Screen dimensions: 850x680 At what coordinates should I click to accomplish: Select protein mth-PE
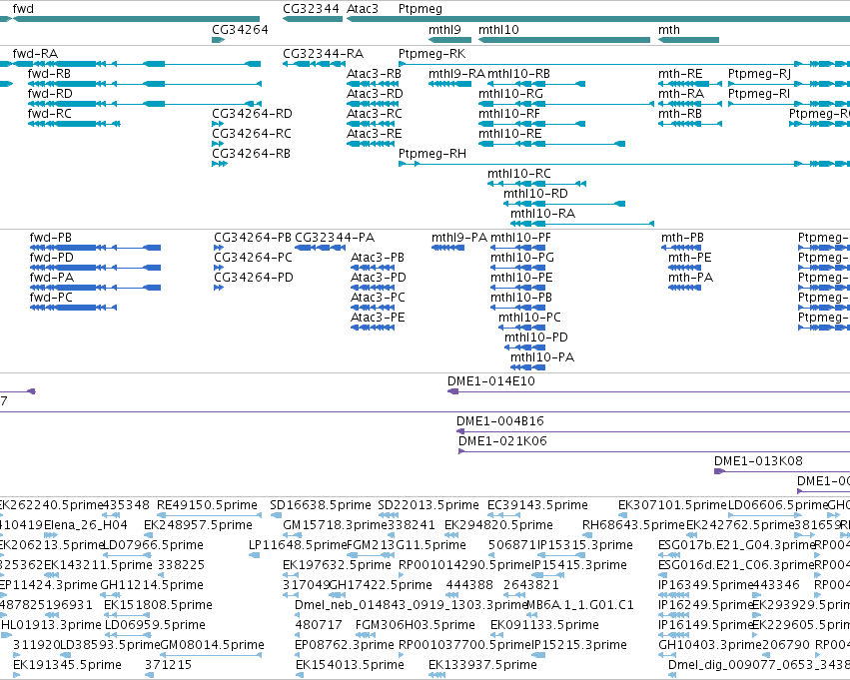point(684,268)
